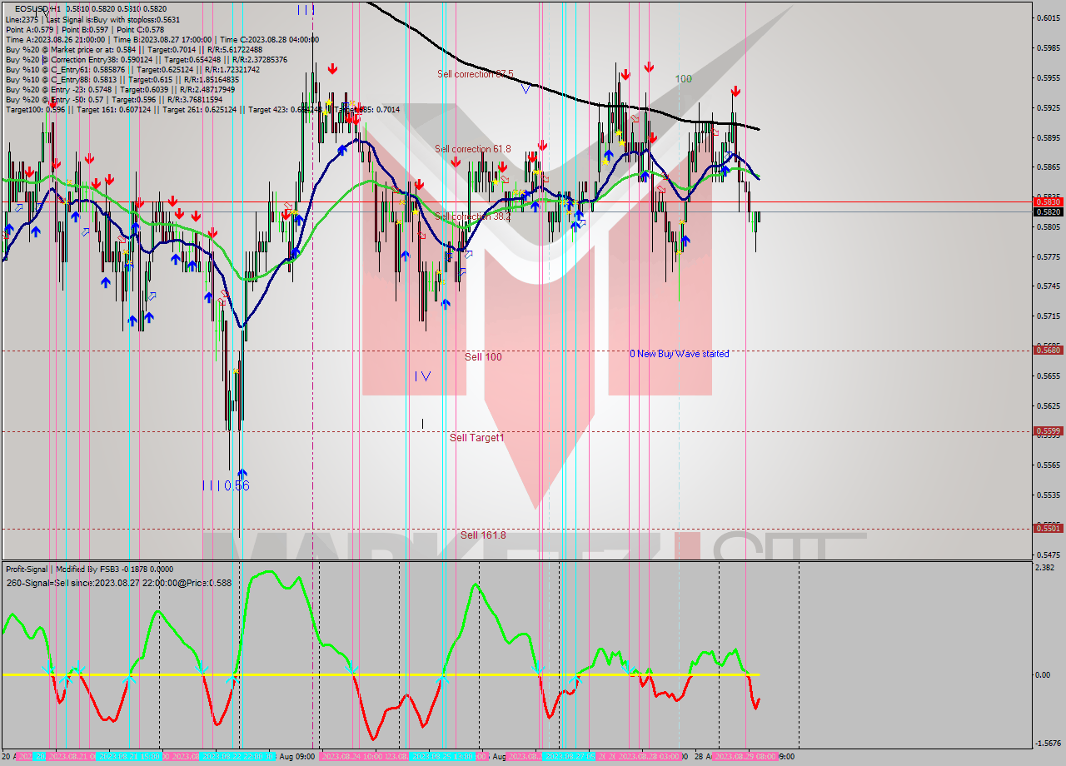The height and width of the screenshot is (766, 1066).
Task: Click the 'I I I 0.56' wave label
Action: pos(225,485)
